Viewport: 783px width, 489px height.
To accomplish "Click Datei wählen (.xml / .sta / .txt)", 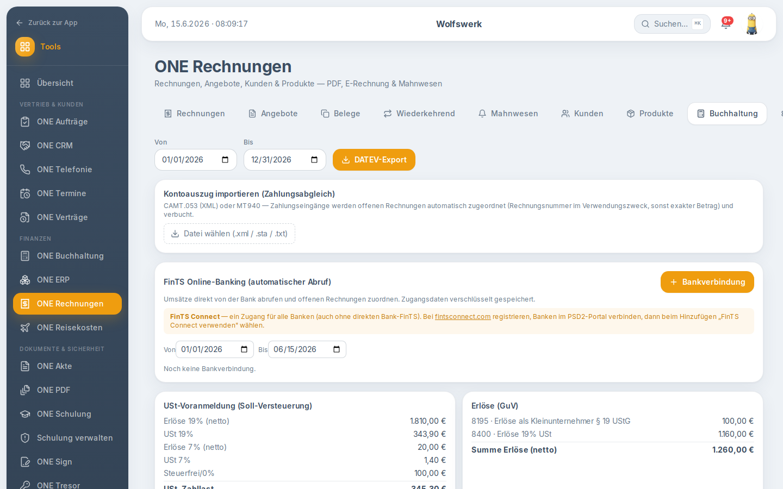I will (x=229, y=234).
